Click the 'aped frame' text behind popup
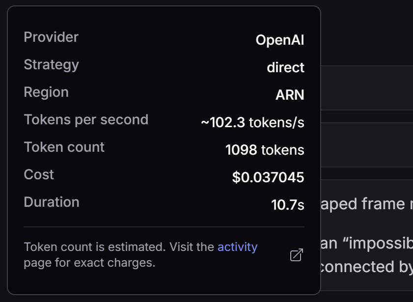 (x=363, y=204)
